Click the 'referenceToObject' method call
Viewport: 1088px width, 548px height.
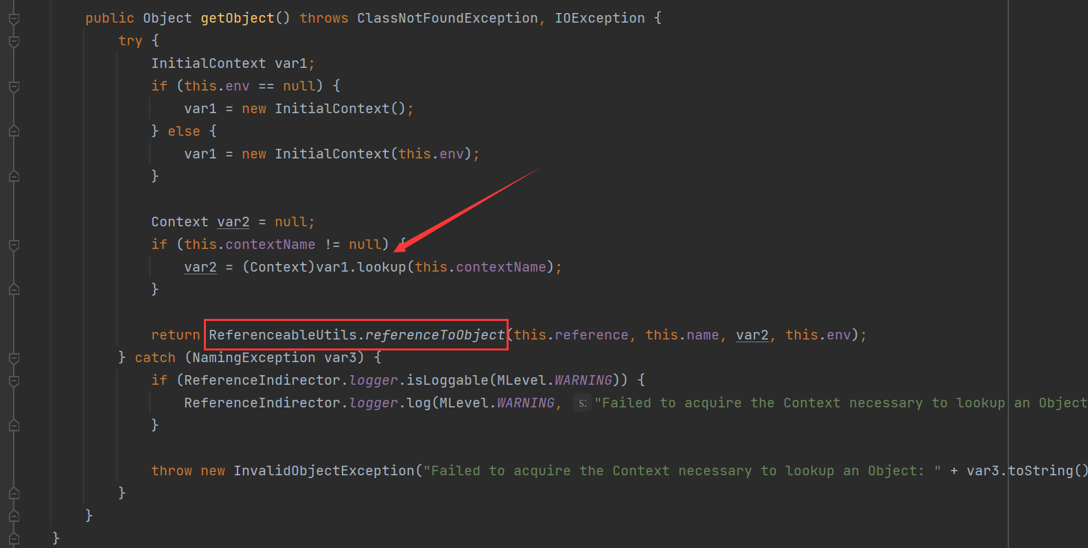[x=435, y=335]
